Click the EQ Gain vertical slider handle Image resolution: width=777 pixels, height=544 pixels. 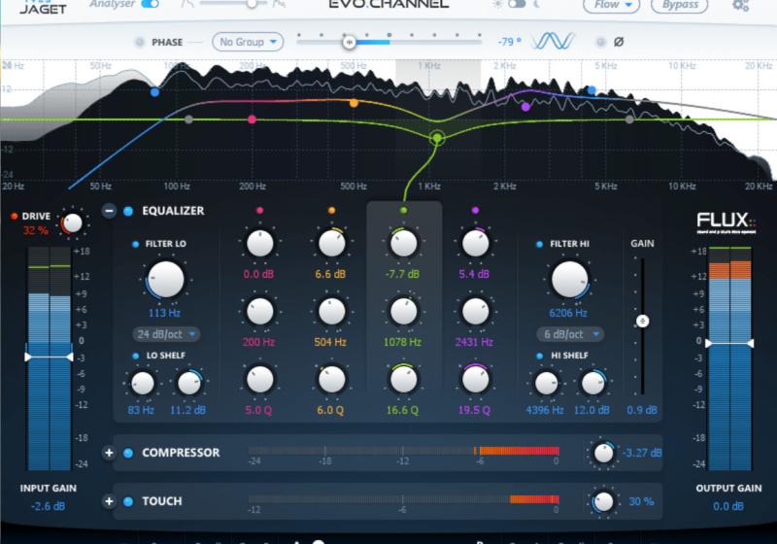coord(642,321)
